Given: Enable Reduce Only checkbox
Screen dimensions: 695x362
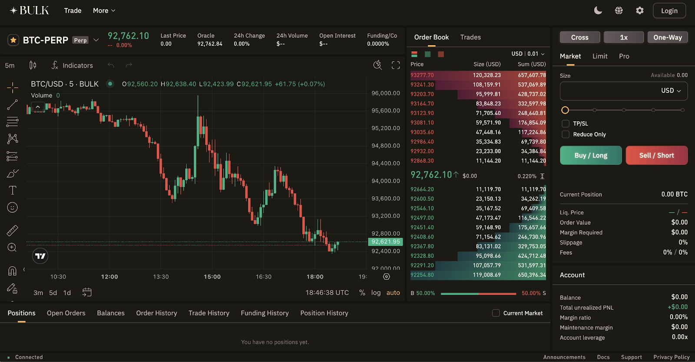Looking at the screenshot, I should (566, 135).
